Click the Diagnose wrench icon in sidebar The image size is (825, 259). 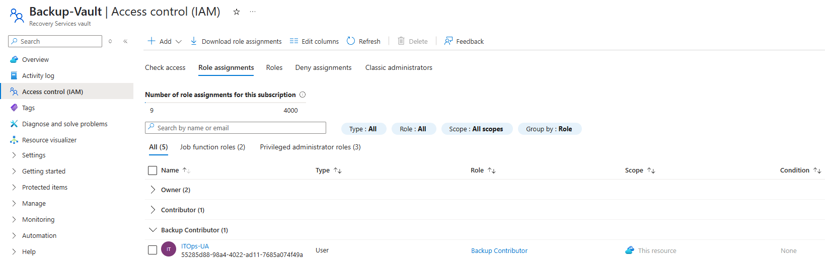[14, 124]
